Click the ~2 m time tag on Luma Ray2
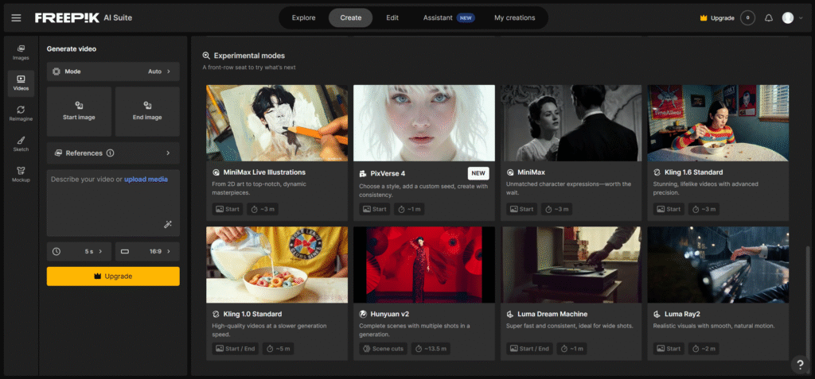Viewport: 815px width, 379px height. 704,348
